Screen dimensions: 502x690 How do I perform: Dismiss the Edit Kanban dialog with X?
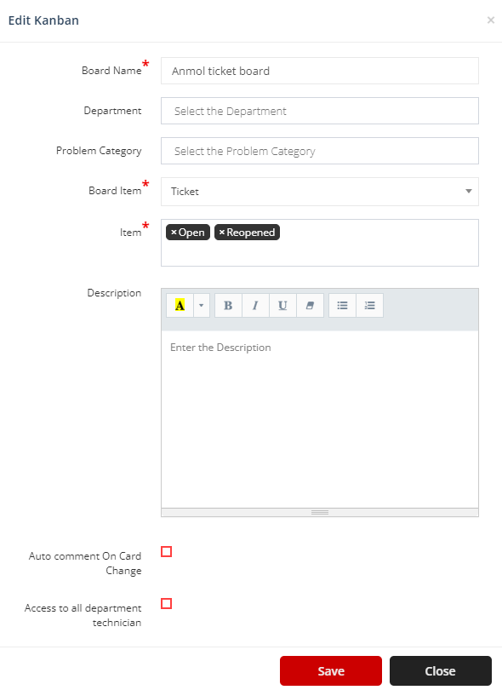click(491, 20)
